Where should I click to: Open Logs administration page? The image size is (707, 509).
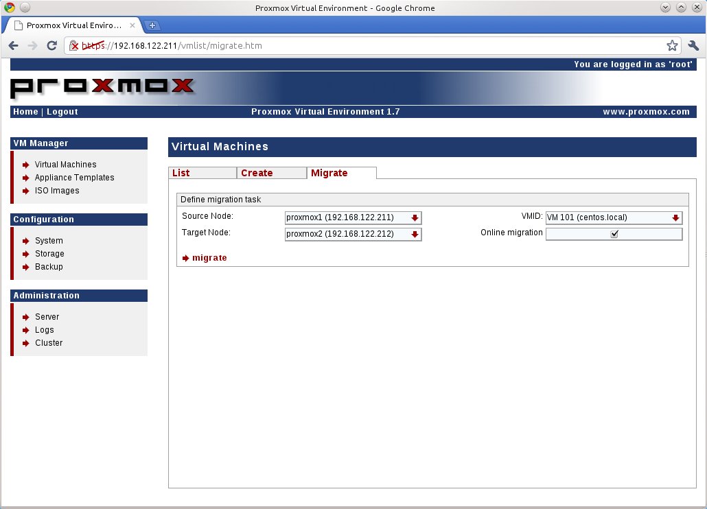click(x=44, y=330)
